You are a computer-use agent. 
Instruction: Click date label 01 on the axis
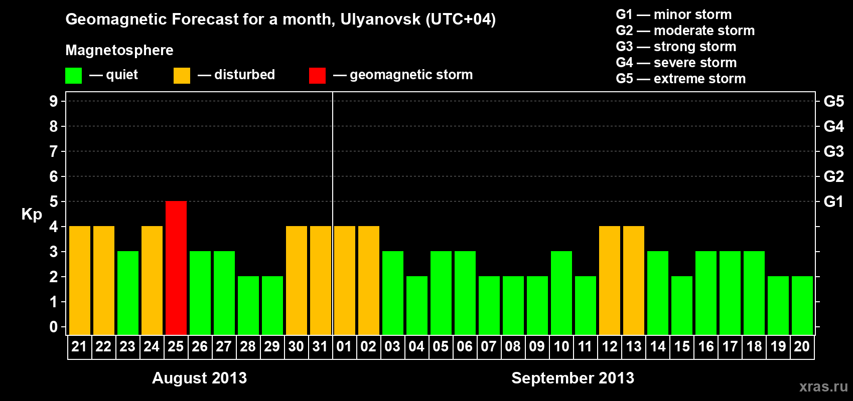point(344,346)
